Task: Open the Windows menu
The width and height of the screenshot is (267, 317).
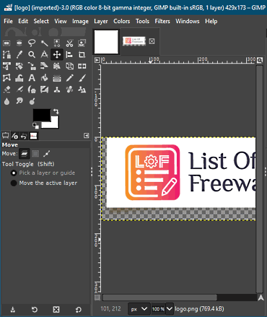Action: click(187, 21)
